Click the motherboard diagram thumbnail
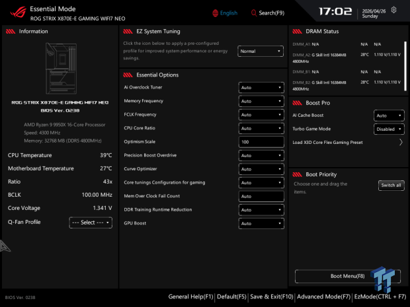 (x=61, y=69)
